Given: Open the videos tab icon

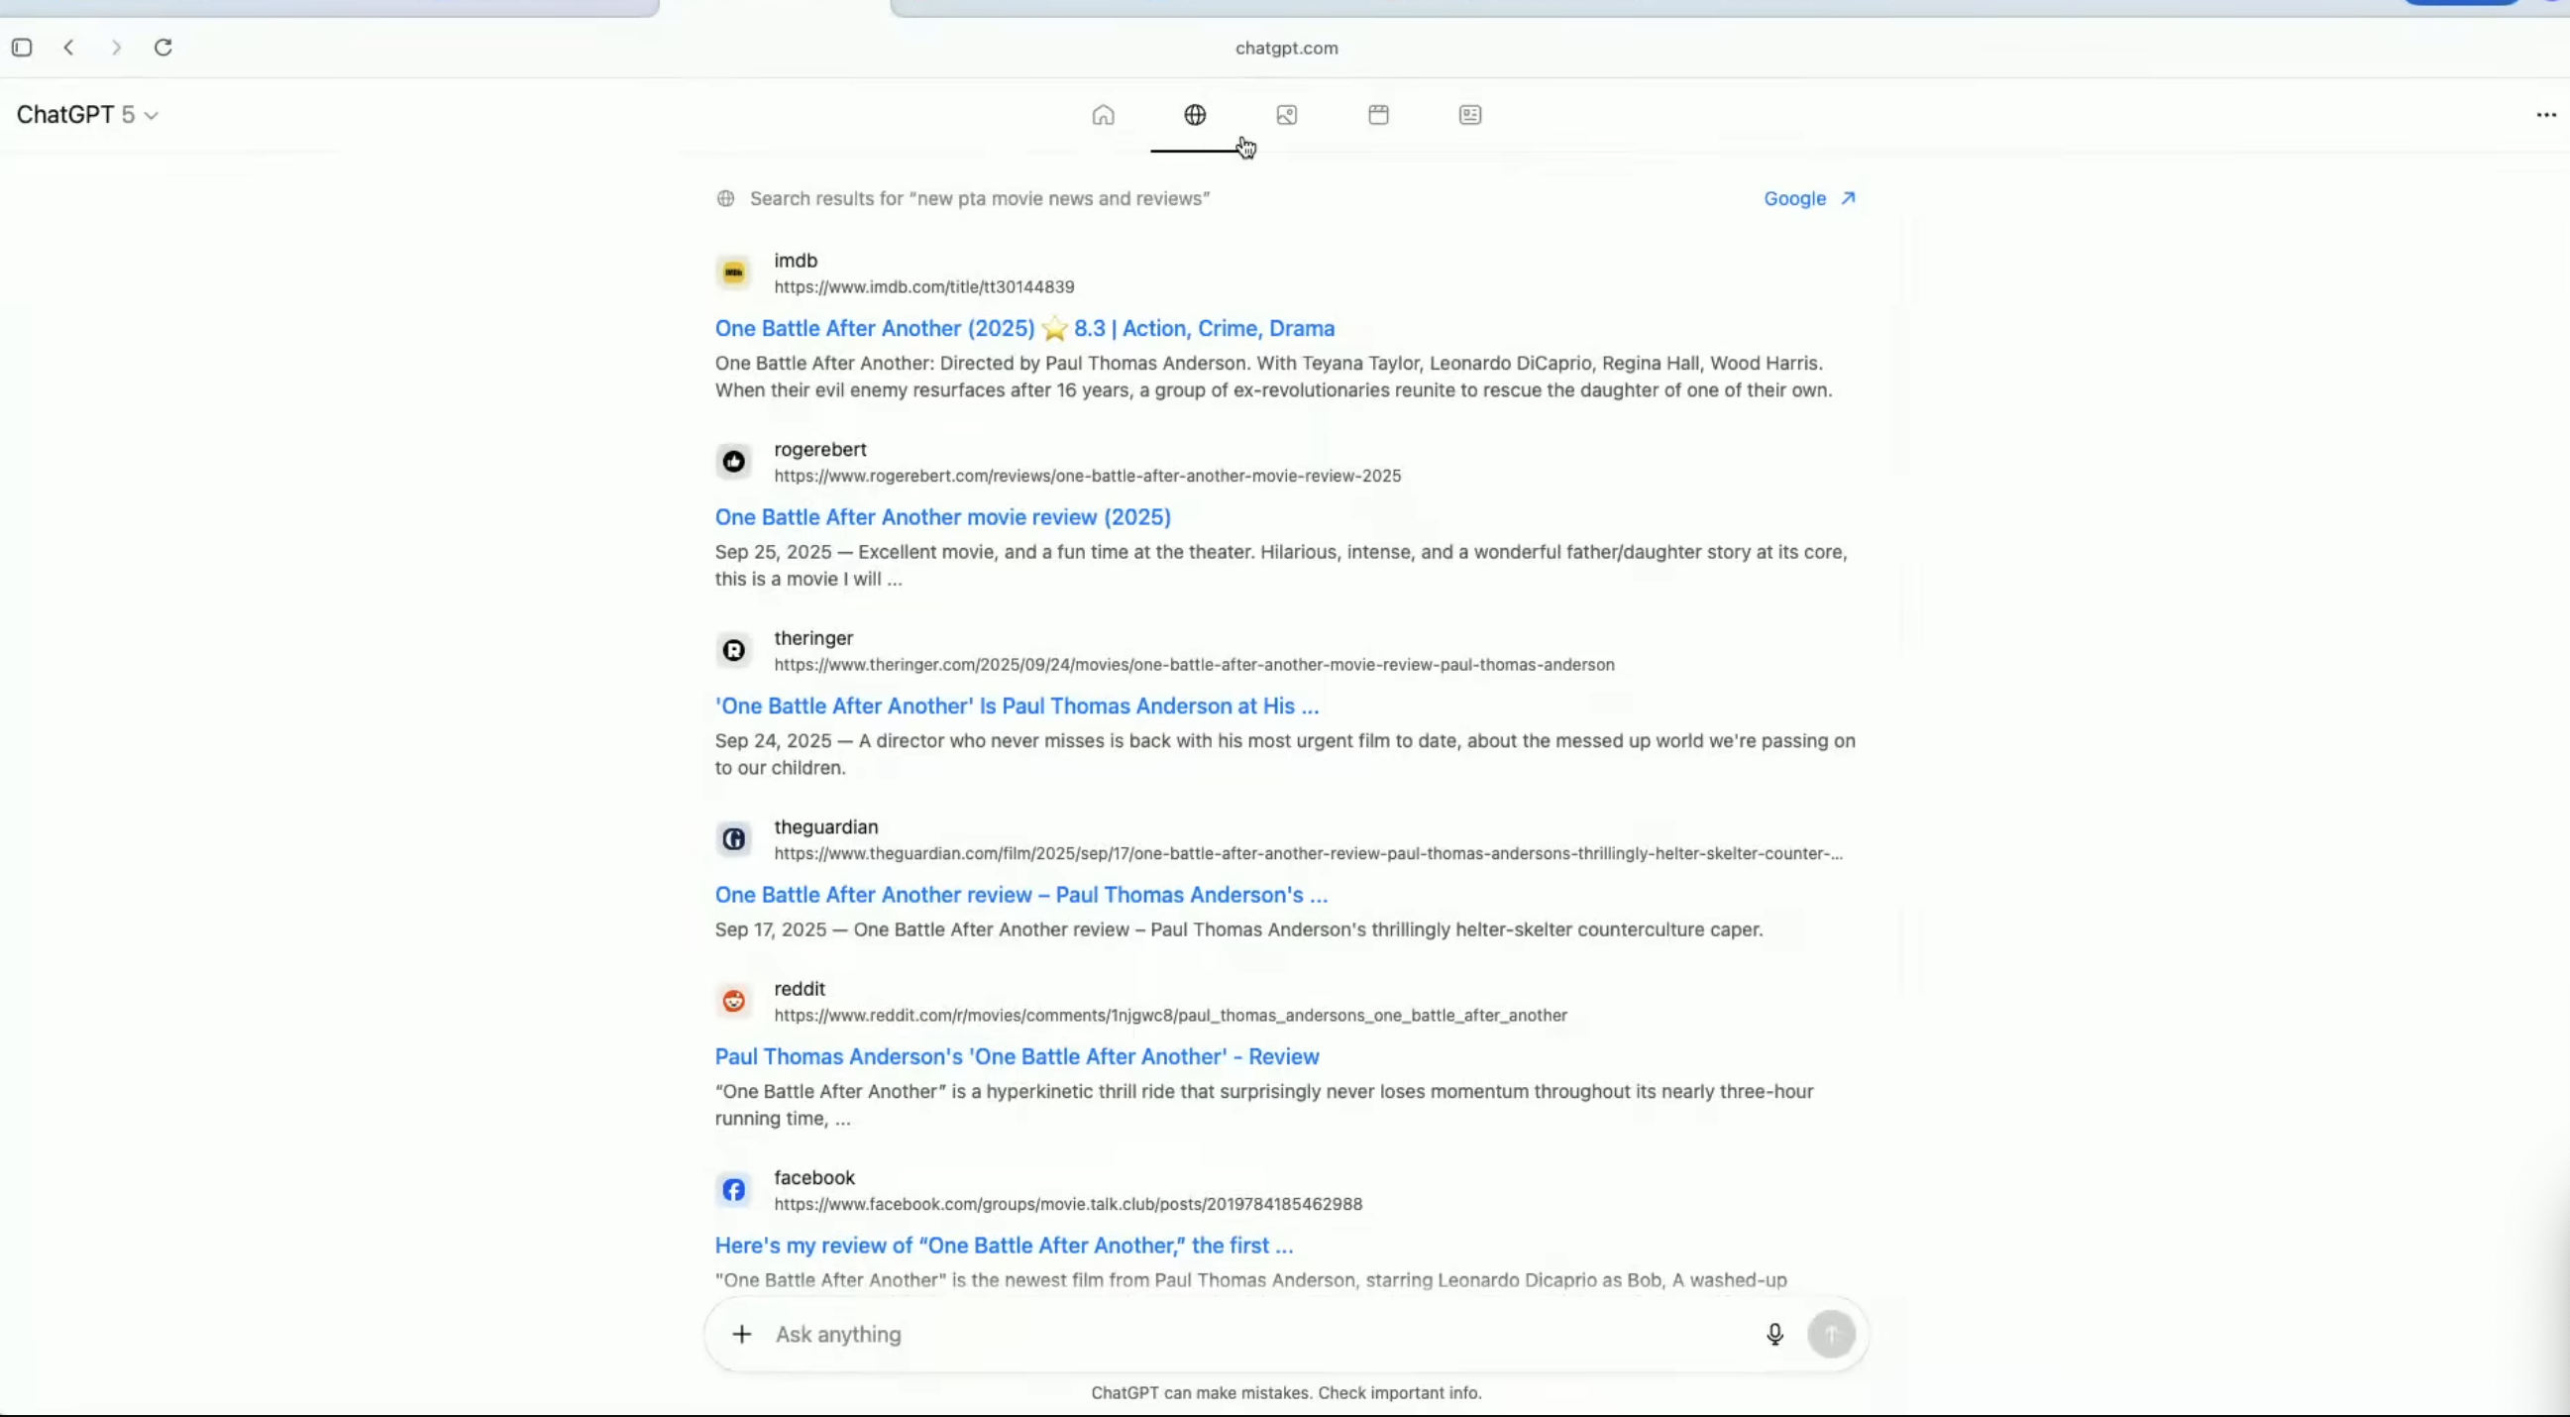Looking at the screenshot, I should click(1378, 115).
